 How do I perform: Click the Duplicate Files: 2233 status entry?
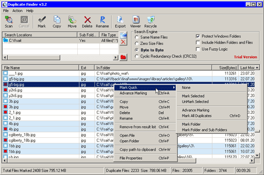[136, 171]
